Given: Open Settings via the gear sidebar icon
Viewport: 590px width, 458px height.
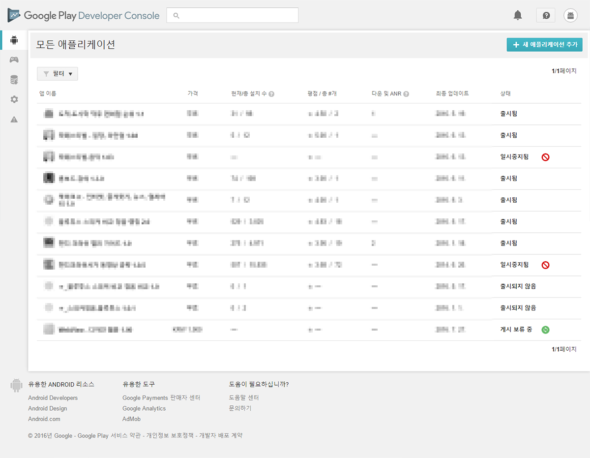Looking at the screenshot, I should click(x=14, y=99).
